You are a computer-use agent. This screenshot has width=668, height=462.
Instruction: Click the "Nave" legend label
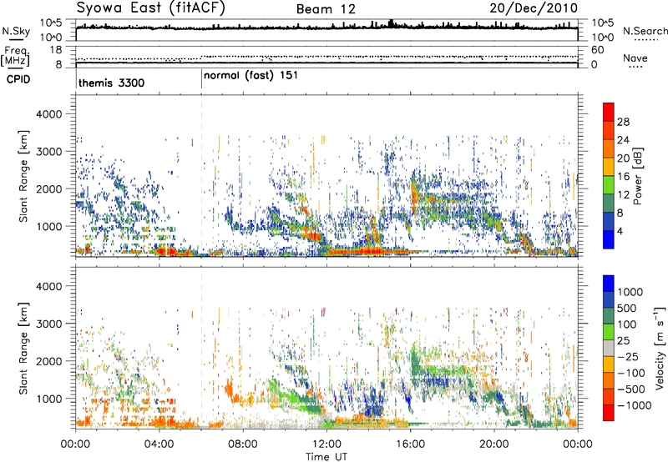click(635, 58)
